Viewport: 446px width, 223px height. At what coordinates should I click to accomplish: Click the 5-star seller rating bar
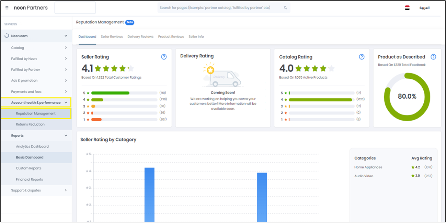tap(110, 93)
